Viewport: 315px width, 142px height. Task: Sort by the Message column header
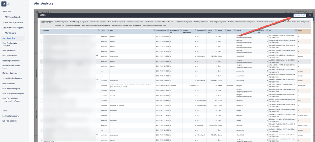pyautogui.click(x=46, y=30)
